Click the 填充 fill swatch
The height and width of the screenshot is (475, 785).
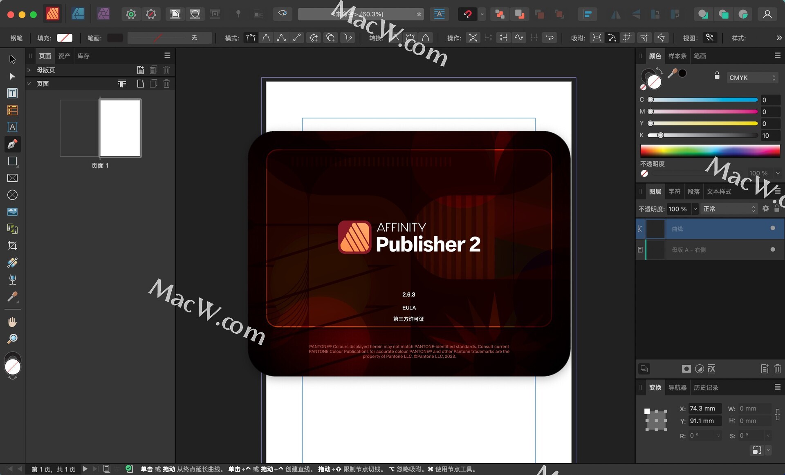point(65,38)
